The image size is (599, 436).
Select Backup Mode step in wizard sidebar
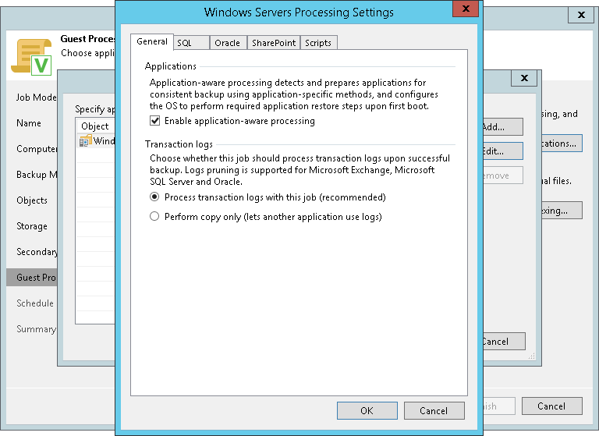[37, 175]
